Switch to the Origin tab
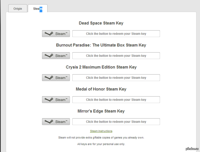This screenshot has height=152, width=200. (18, 9)
